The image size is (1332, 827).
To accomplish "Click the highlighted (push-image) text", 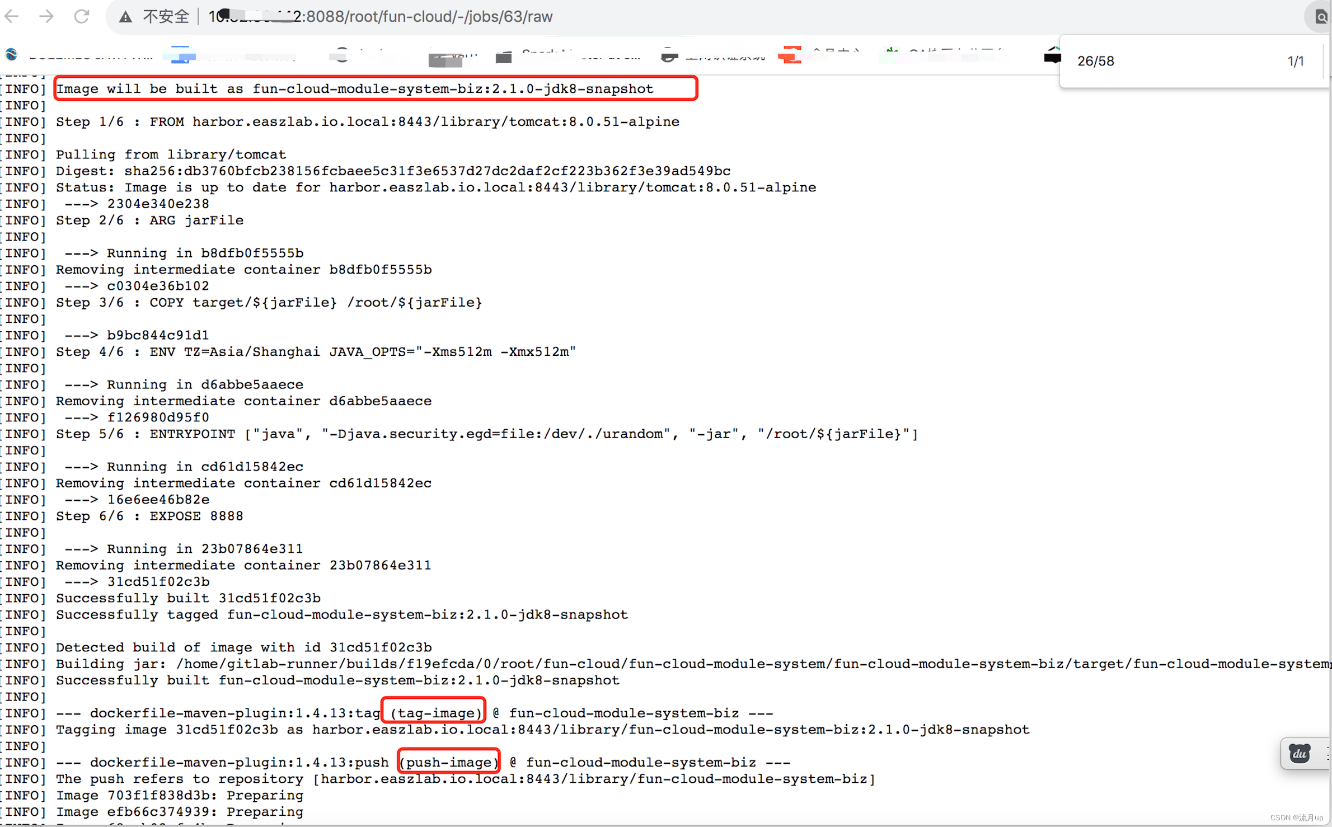I will [449, 762].
